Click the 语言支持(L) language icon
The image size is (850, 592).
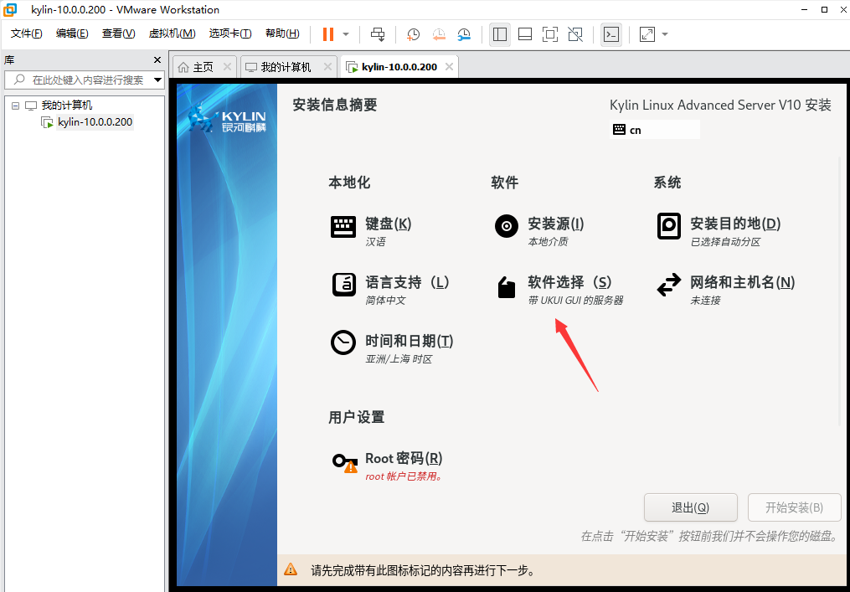coord(343,286)
